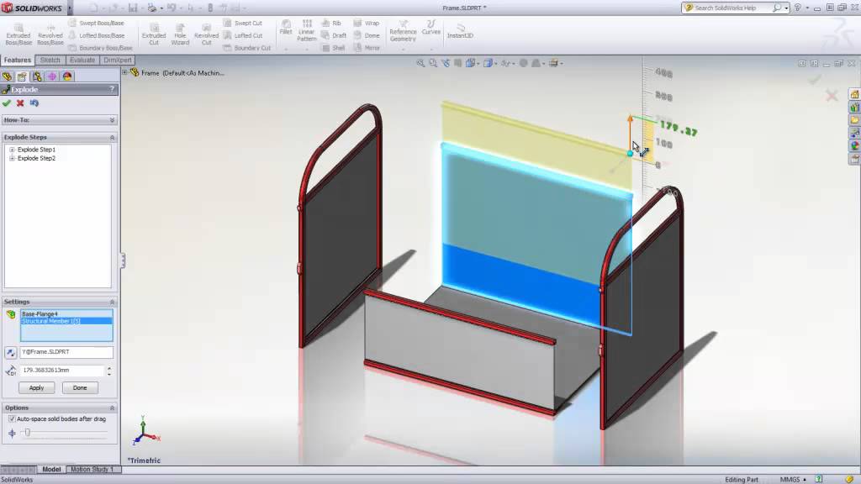Expand Explode Step2 in the list
This screenshot has height=484, width=861.
(x=12, y=158)
